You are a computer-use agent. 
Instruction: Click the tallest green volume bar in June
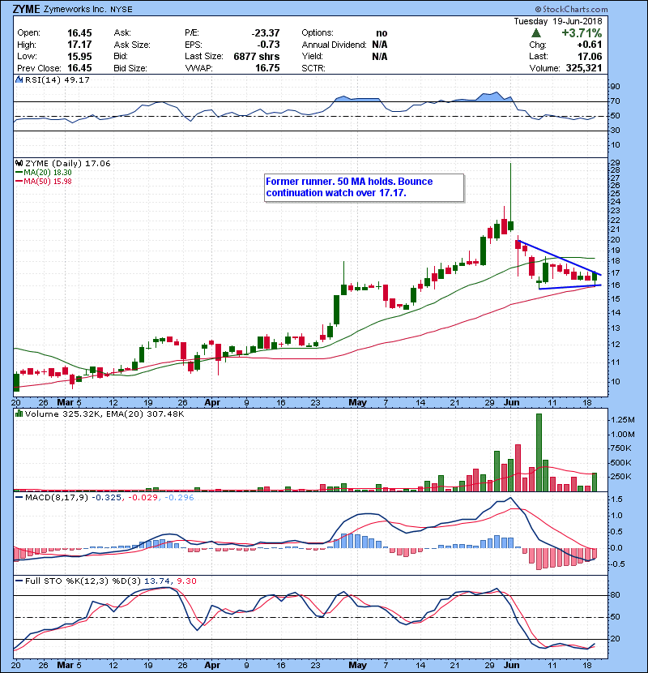(539, 452)
